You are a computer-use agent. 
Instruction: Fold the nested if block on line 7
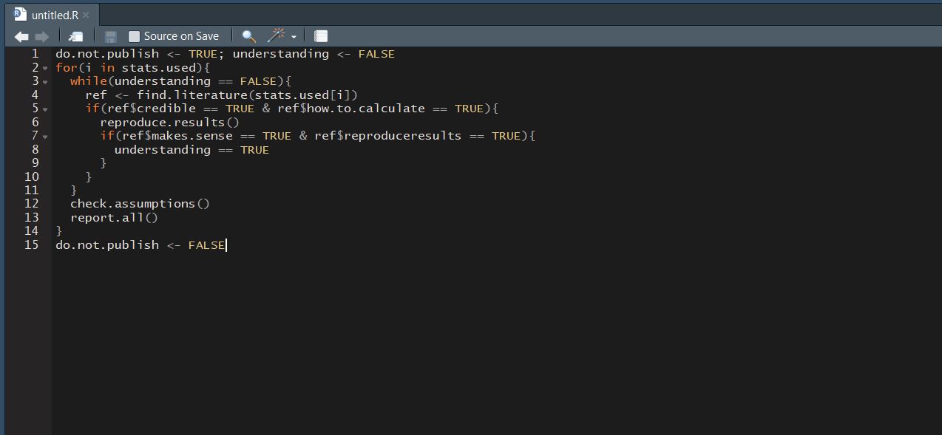[45, 136]
